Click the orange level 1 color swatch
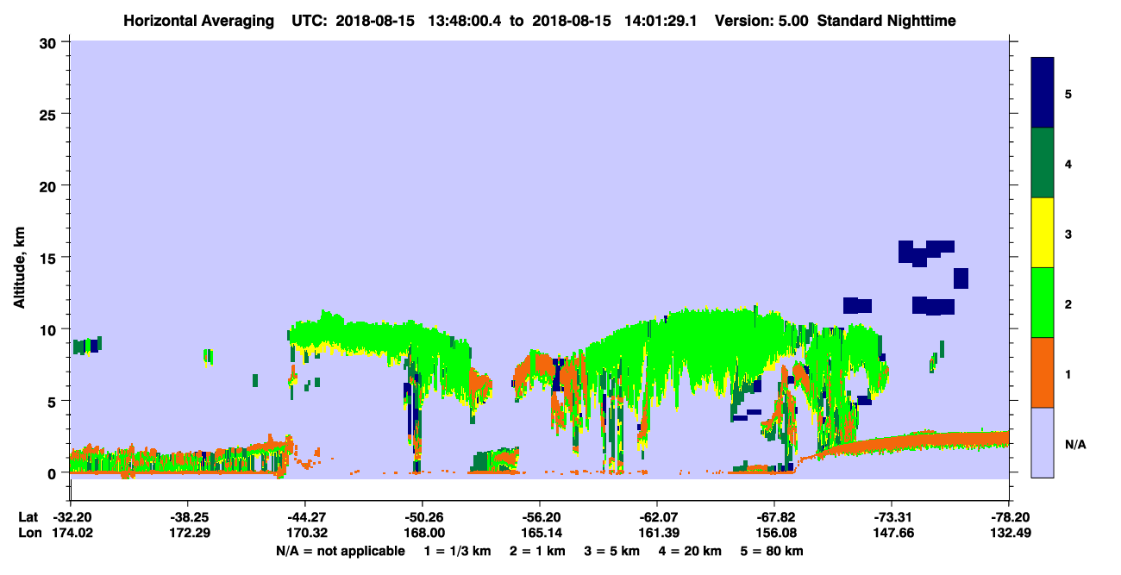 click(1043, 372)
